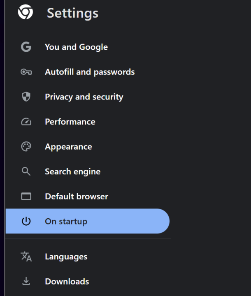The width and height of the screenshot is (251, 296).
Task: Open the You and Google section
Action: (x=76, y=47)
